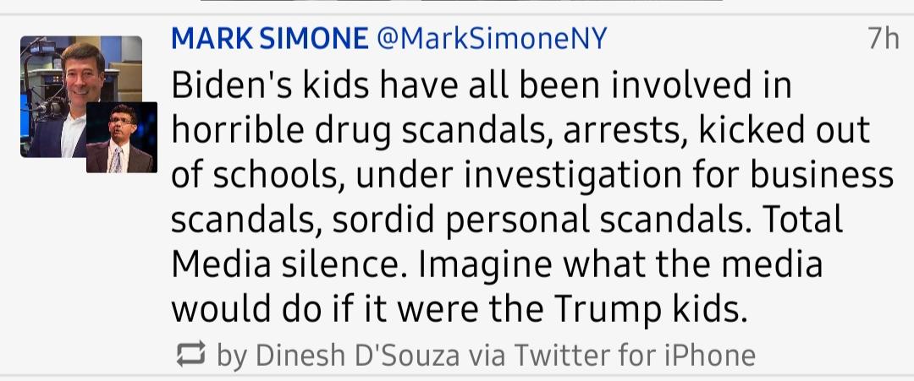Screen dimensions: 914x381
Task: Open the MARK SIMONE display name
Action: click(x=270, y=38)
